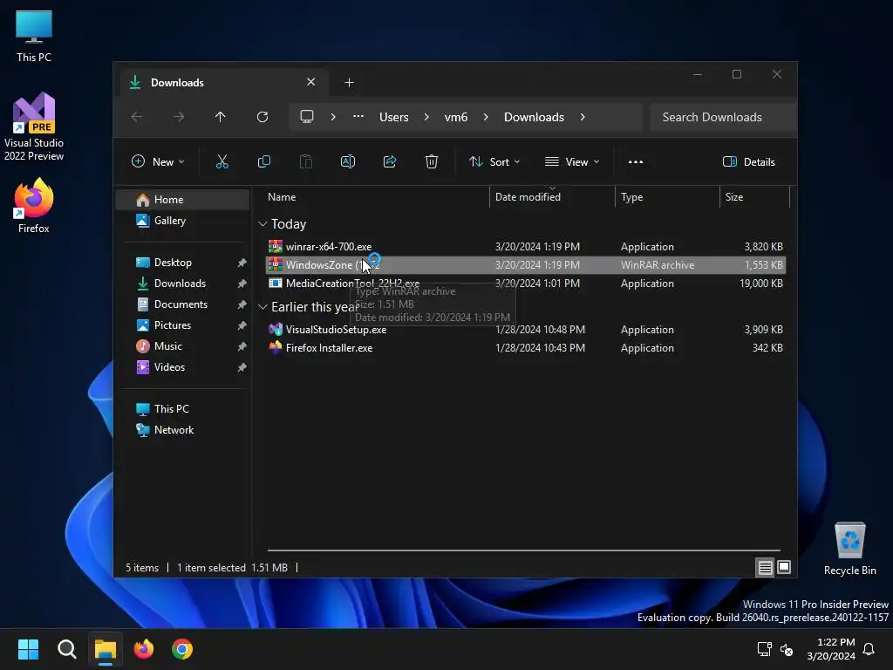This screenshot has width=893, height=670.
Task: Collapse the Earlier this year group
Action: pyautogui.click(x=262, y=307)
